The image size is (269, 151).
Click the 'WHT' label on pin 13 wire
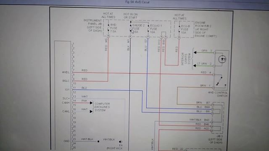[84, 96]
